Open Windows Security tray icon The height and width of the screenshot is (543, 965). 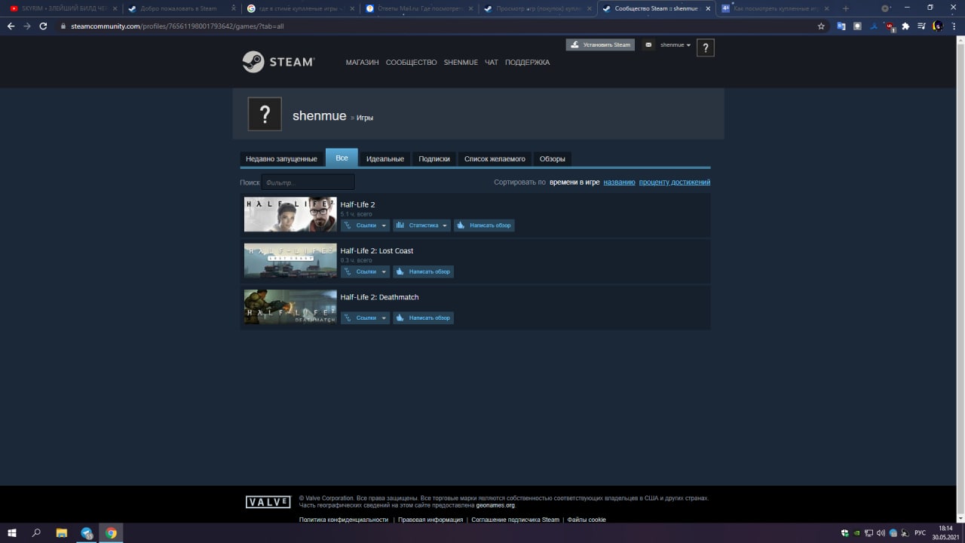845,533
